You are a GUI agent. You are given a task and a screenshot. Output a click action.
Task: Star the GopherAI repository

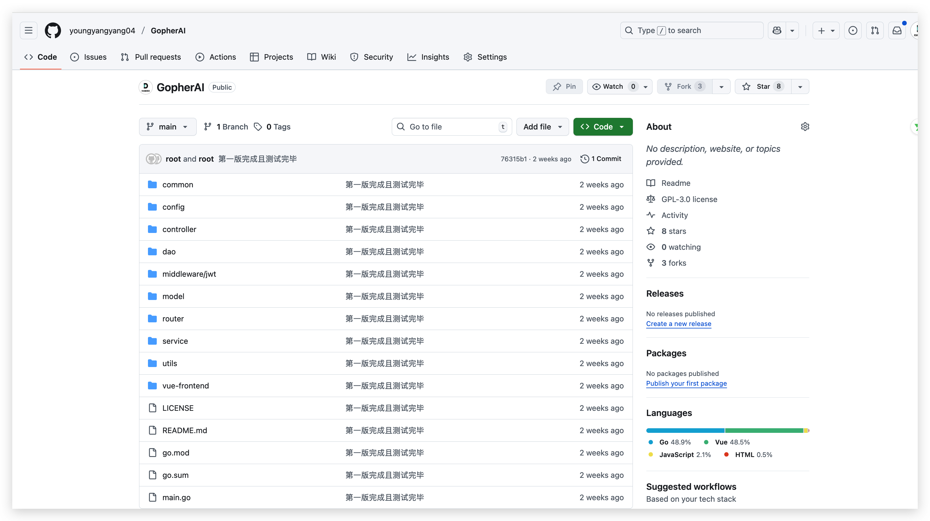[762, 87]
